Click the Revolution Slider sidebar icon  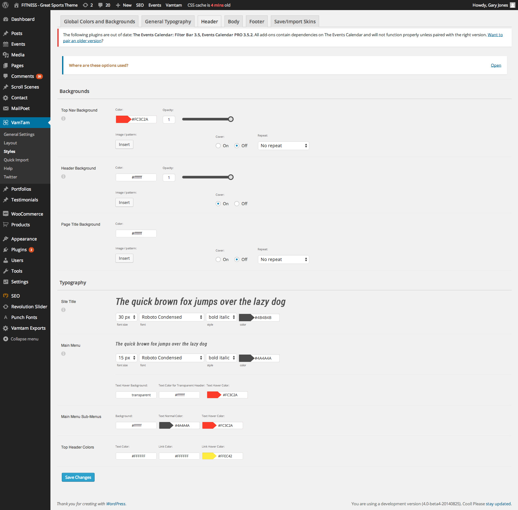pyautogui.click(x=6, y=307)
